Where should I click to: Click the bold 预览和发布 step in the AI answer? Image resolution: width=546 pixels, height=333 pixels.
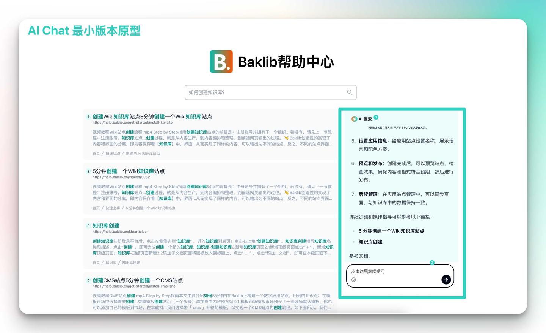click(370, 163)
